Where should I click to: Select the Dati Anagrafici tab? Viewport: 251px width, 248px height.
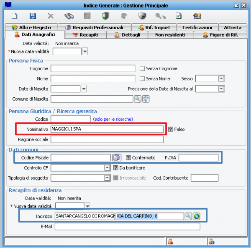[x=35, y=35]
